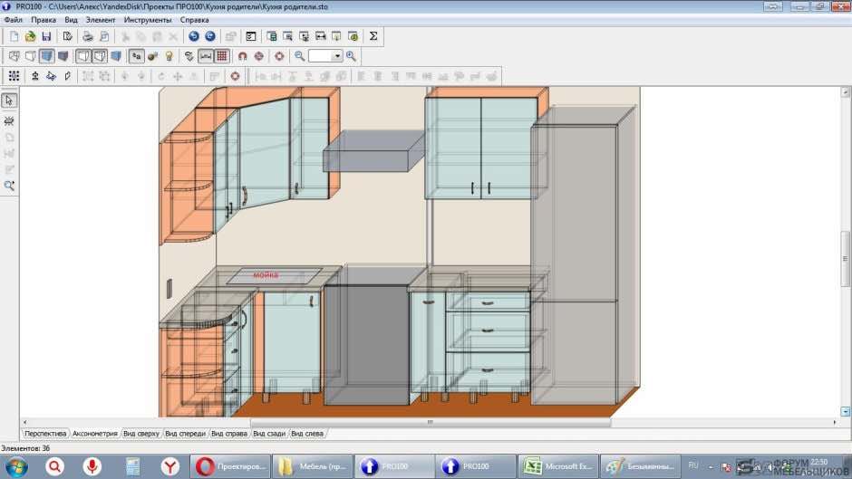Click the Opera Проектиров... taskbar button
Viewport: 852px width, 479px height.
click(231, 466)
